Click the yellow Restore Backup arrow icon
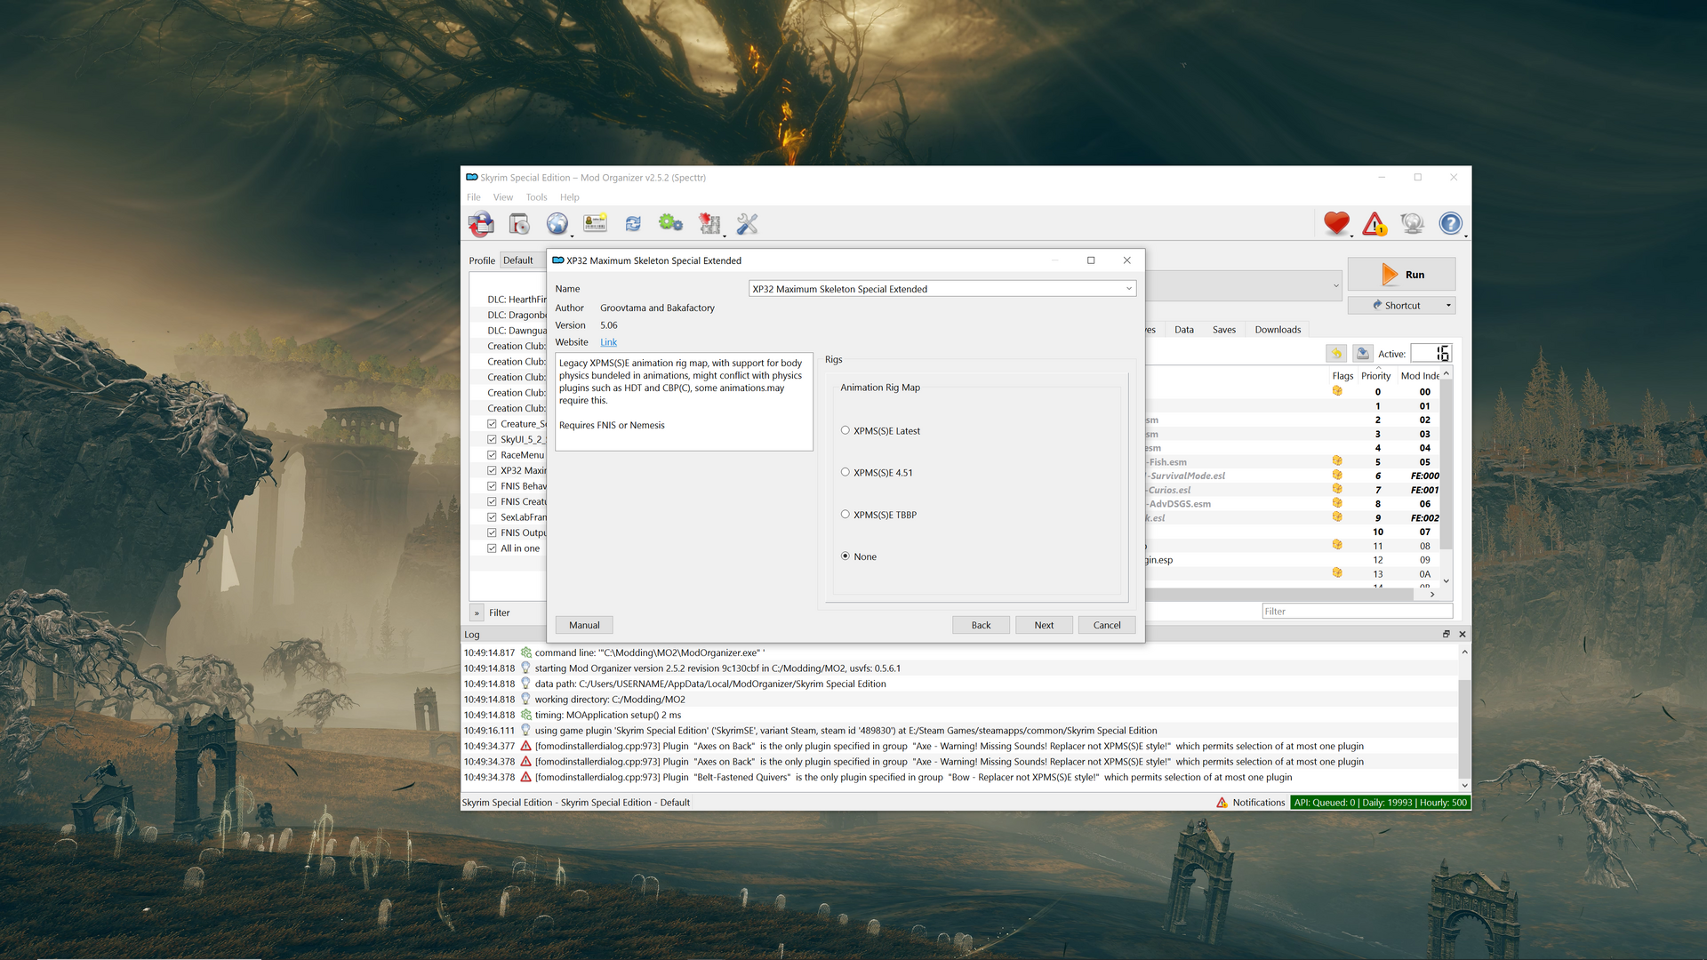The image size is (1707, 960). pyautogui.click(x=1336, y=354)
